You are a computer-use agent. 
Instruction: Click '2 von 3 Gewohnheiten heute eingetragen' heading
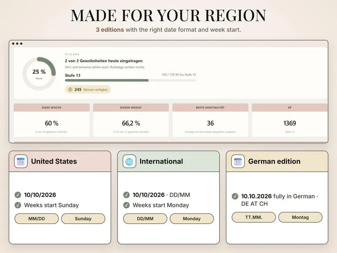pos(104,61)
